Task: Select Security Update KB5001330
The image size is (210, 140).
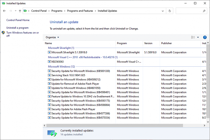Action: [127, 71]
